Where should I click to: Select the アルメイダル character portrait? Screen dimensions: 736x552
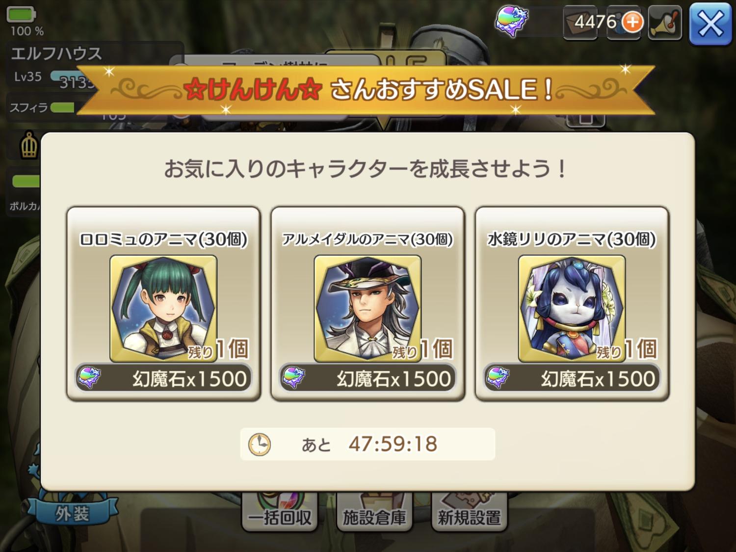coord(368,308)
